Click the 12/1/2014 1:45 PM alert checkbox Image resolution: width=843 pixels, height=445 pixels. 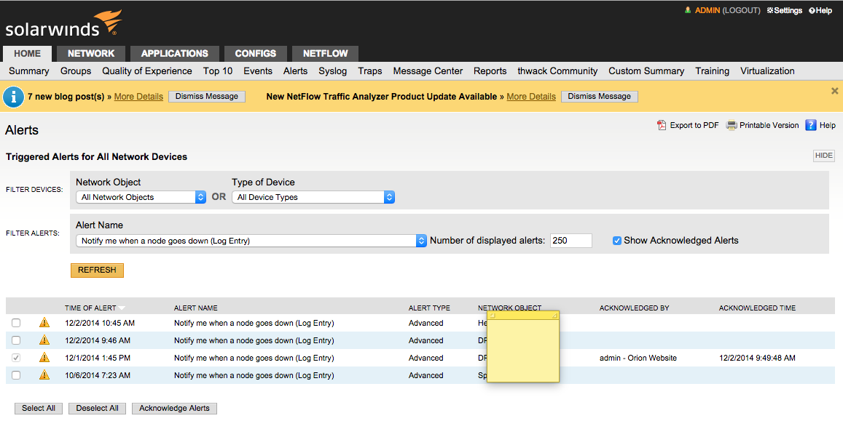[x=16, y=358]
